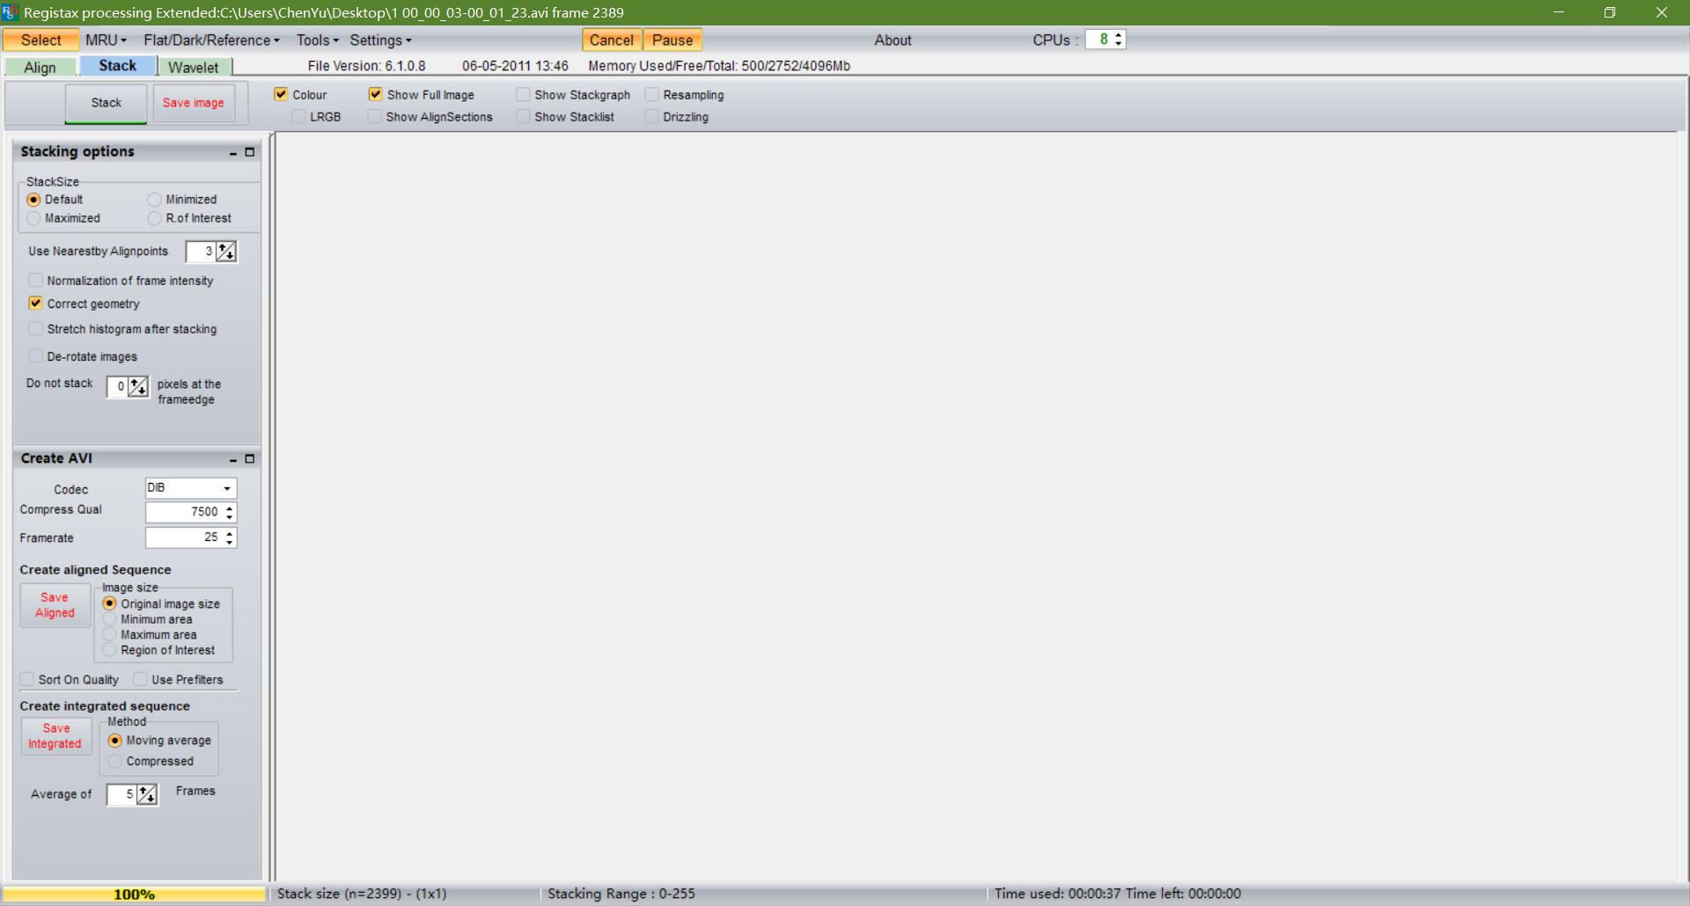1690x906 pixels.
Task: Enable Show Stackgraph checkbox
Action: tap(523, 94)
